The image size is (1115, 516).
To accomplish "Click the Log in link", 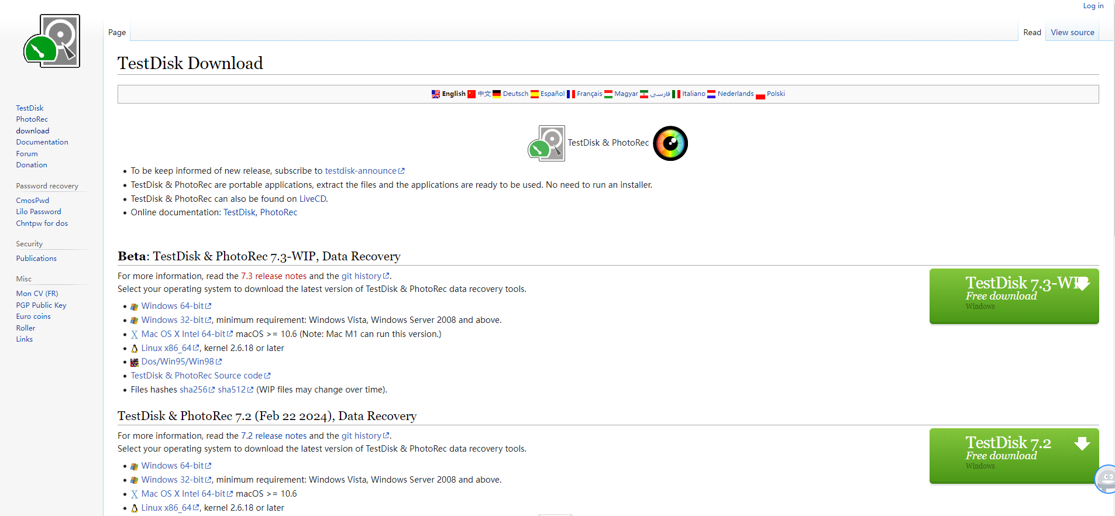I will [x=1093, y=6].
